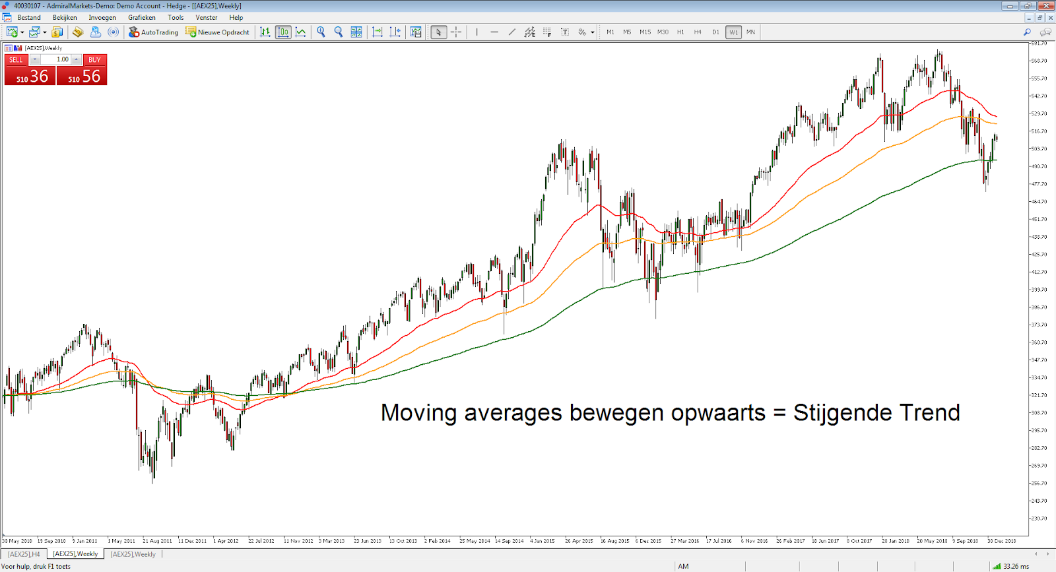Open the Venster menu
The image size is (1056, 572).
tap(207, 18)
